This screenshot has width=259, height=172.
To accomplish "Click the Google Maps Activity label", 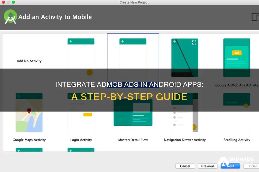I will click(29, 140).
